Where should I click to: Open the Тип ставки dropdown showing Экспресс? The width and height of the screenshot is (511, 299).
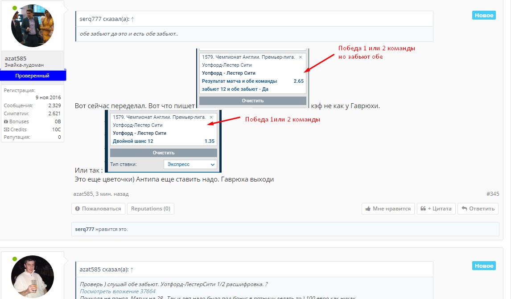click(x=190, y=164)
